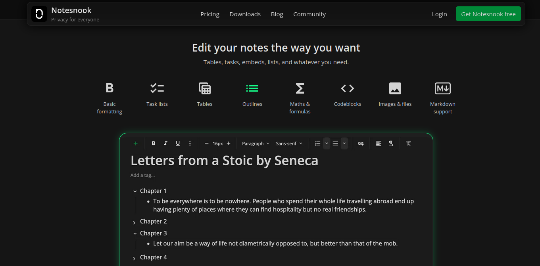Go to the Community menu item
Viewport: 540px width, 266px height.
pos(309,14)
